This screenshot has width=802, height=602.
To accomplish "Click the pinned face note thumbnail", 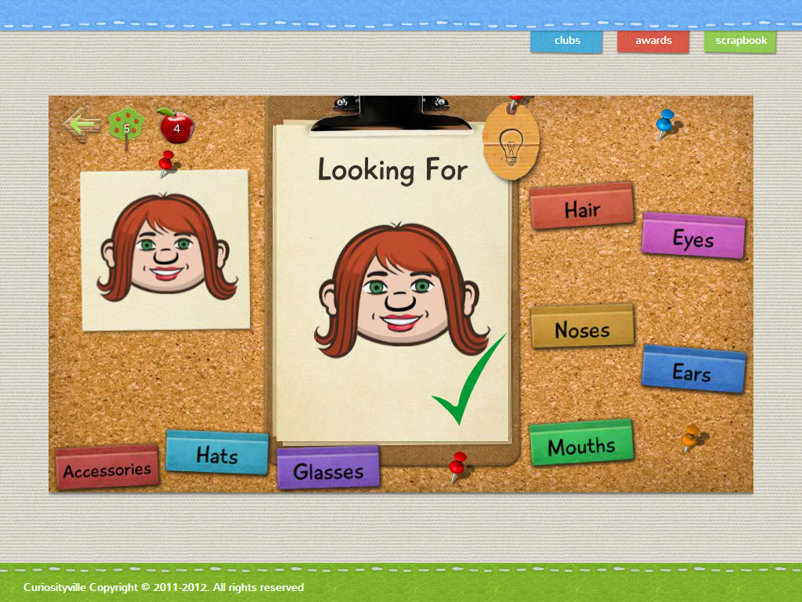I will 165,249.
